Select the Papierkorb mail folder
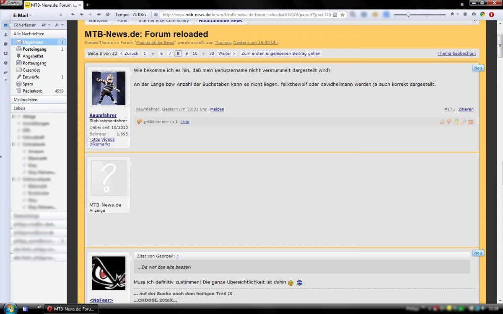The width and height of the screenshot is (503, 314). 39,91
